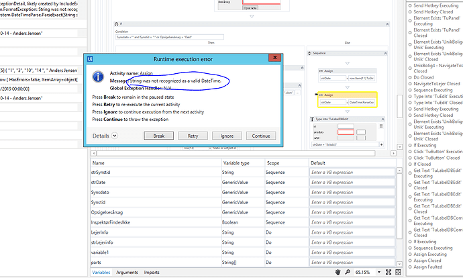463x278 pixels.
Task: Click the horizontal scrollbar right arrow
Action: [x=393, y=153]
